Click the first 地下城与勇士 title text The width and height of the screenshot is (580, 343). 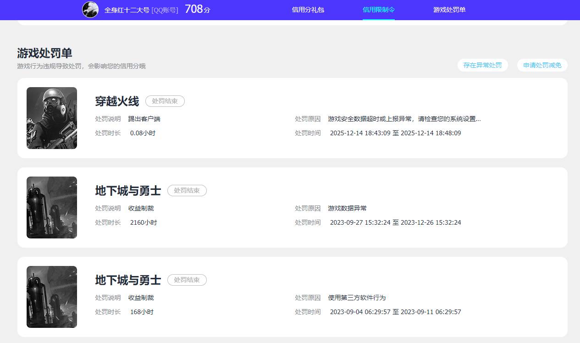[x=127, y=191]
